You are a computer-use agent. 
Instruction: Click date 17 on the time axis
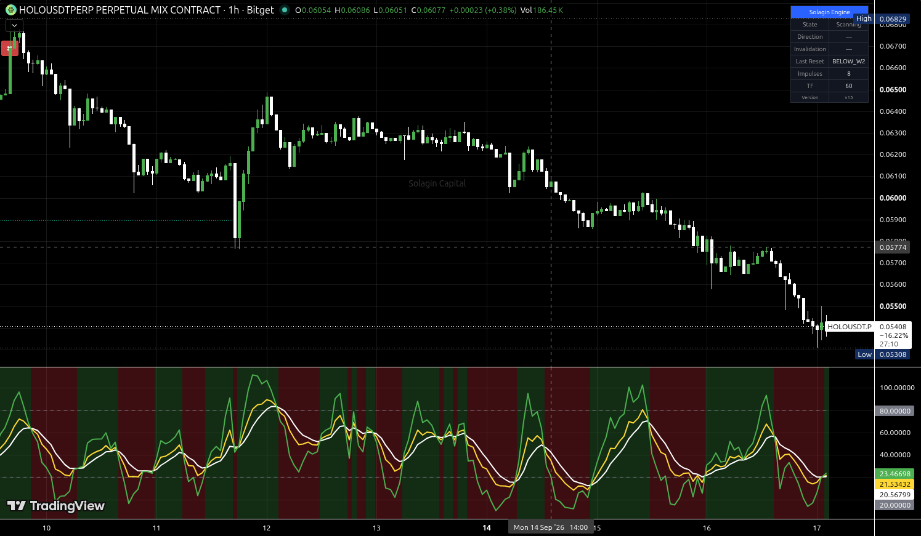[x=817, y=528]
